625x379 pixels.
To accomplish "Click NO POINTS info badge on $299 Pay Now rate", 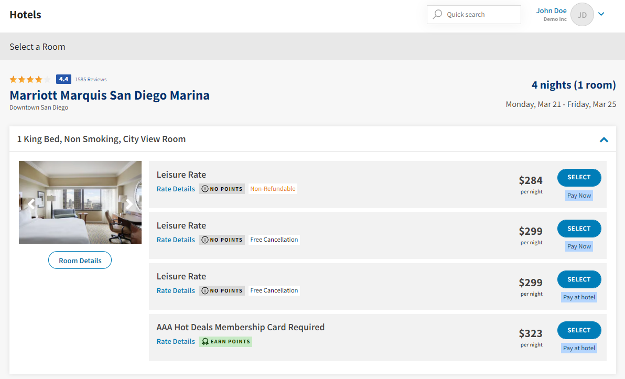I will (x=222, y=240).
